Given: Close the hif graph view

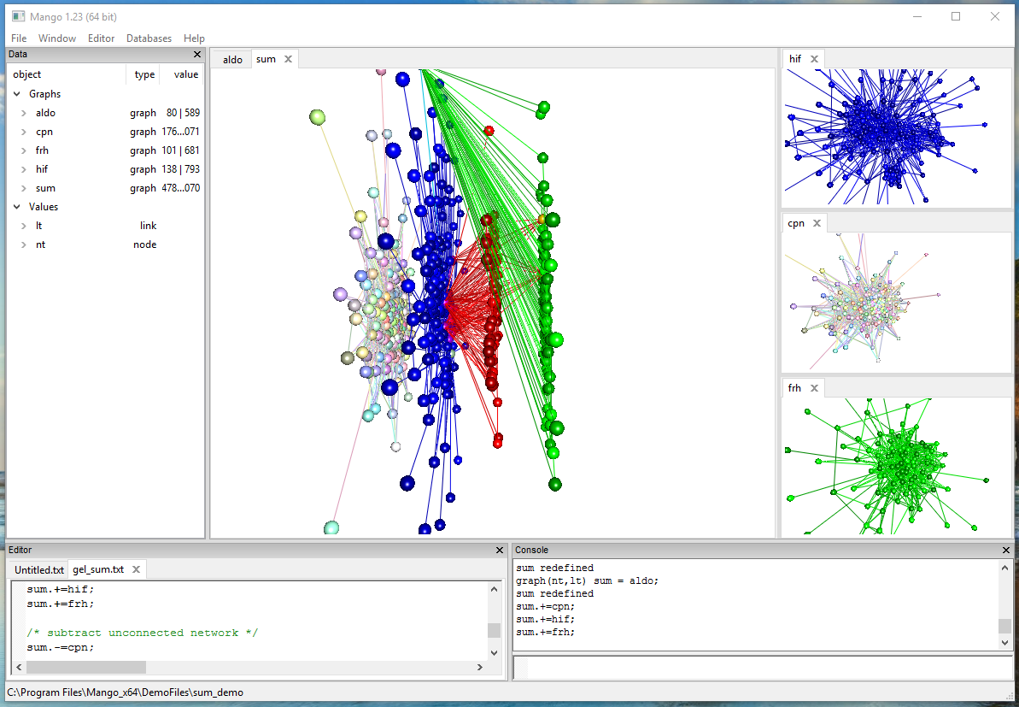Looking at the screenshot, I should (814, 59).
